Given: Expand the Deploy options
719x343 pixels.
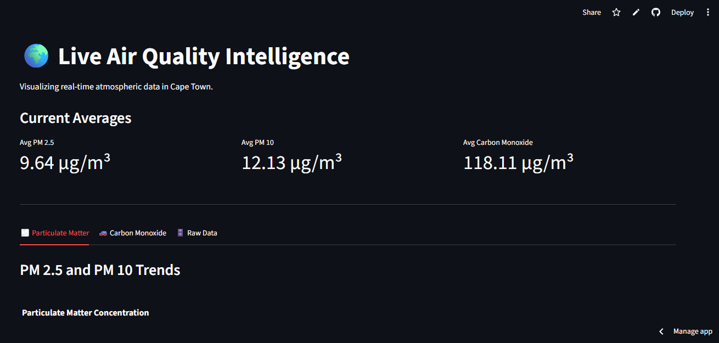Looking at the screenshot, I should (682, 12).
